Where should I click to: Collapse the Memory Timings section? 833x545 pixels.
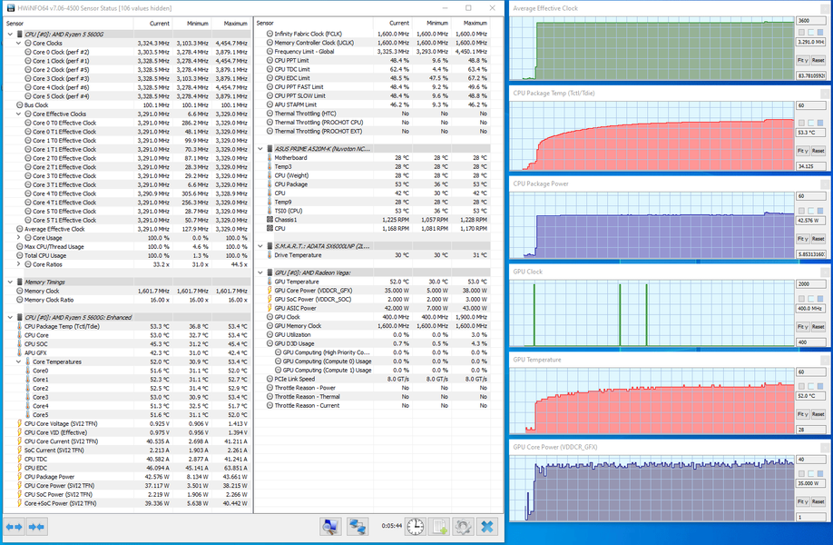click(10, 282)
